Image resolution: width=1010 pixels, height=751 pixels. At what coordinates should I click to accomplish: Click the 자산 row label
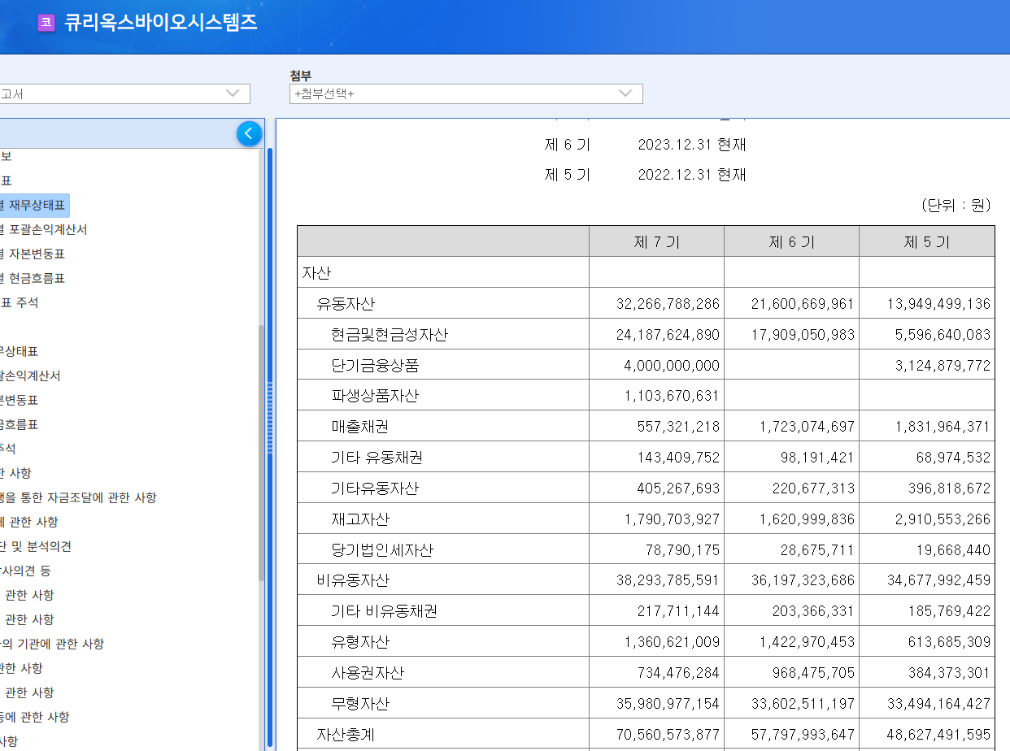point(316,273)
